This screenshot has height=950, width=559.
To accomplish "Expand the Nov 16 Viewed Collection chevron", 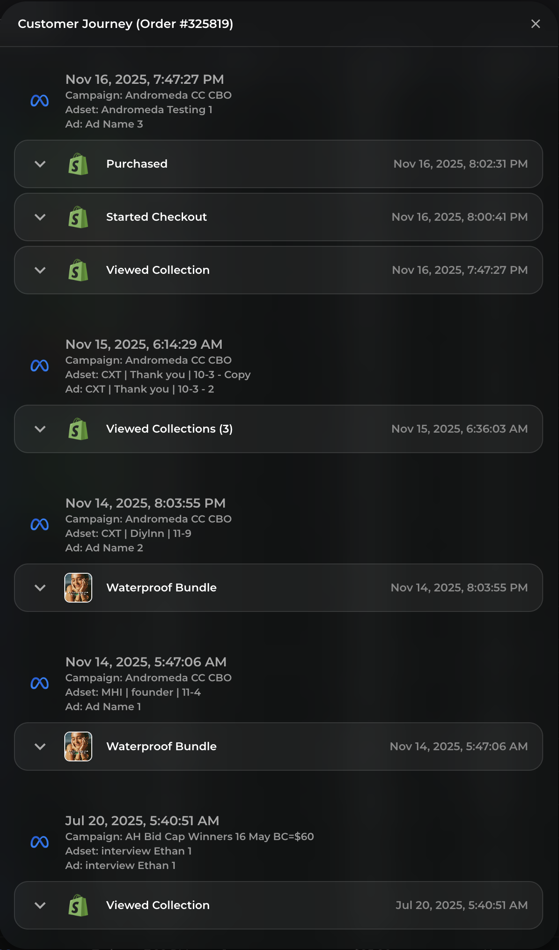I will (40, 270).
